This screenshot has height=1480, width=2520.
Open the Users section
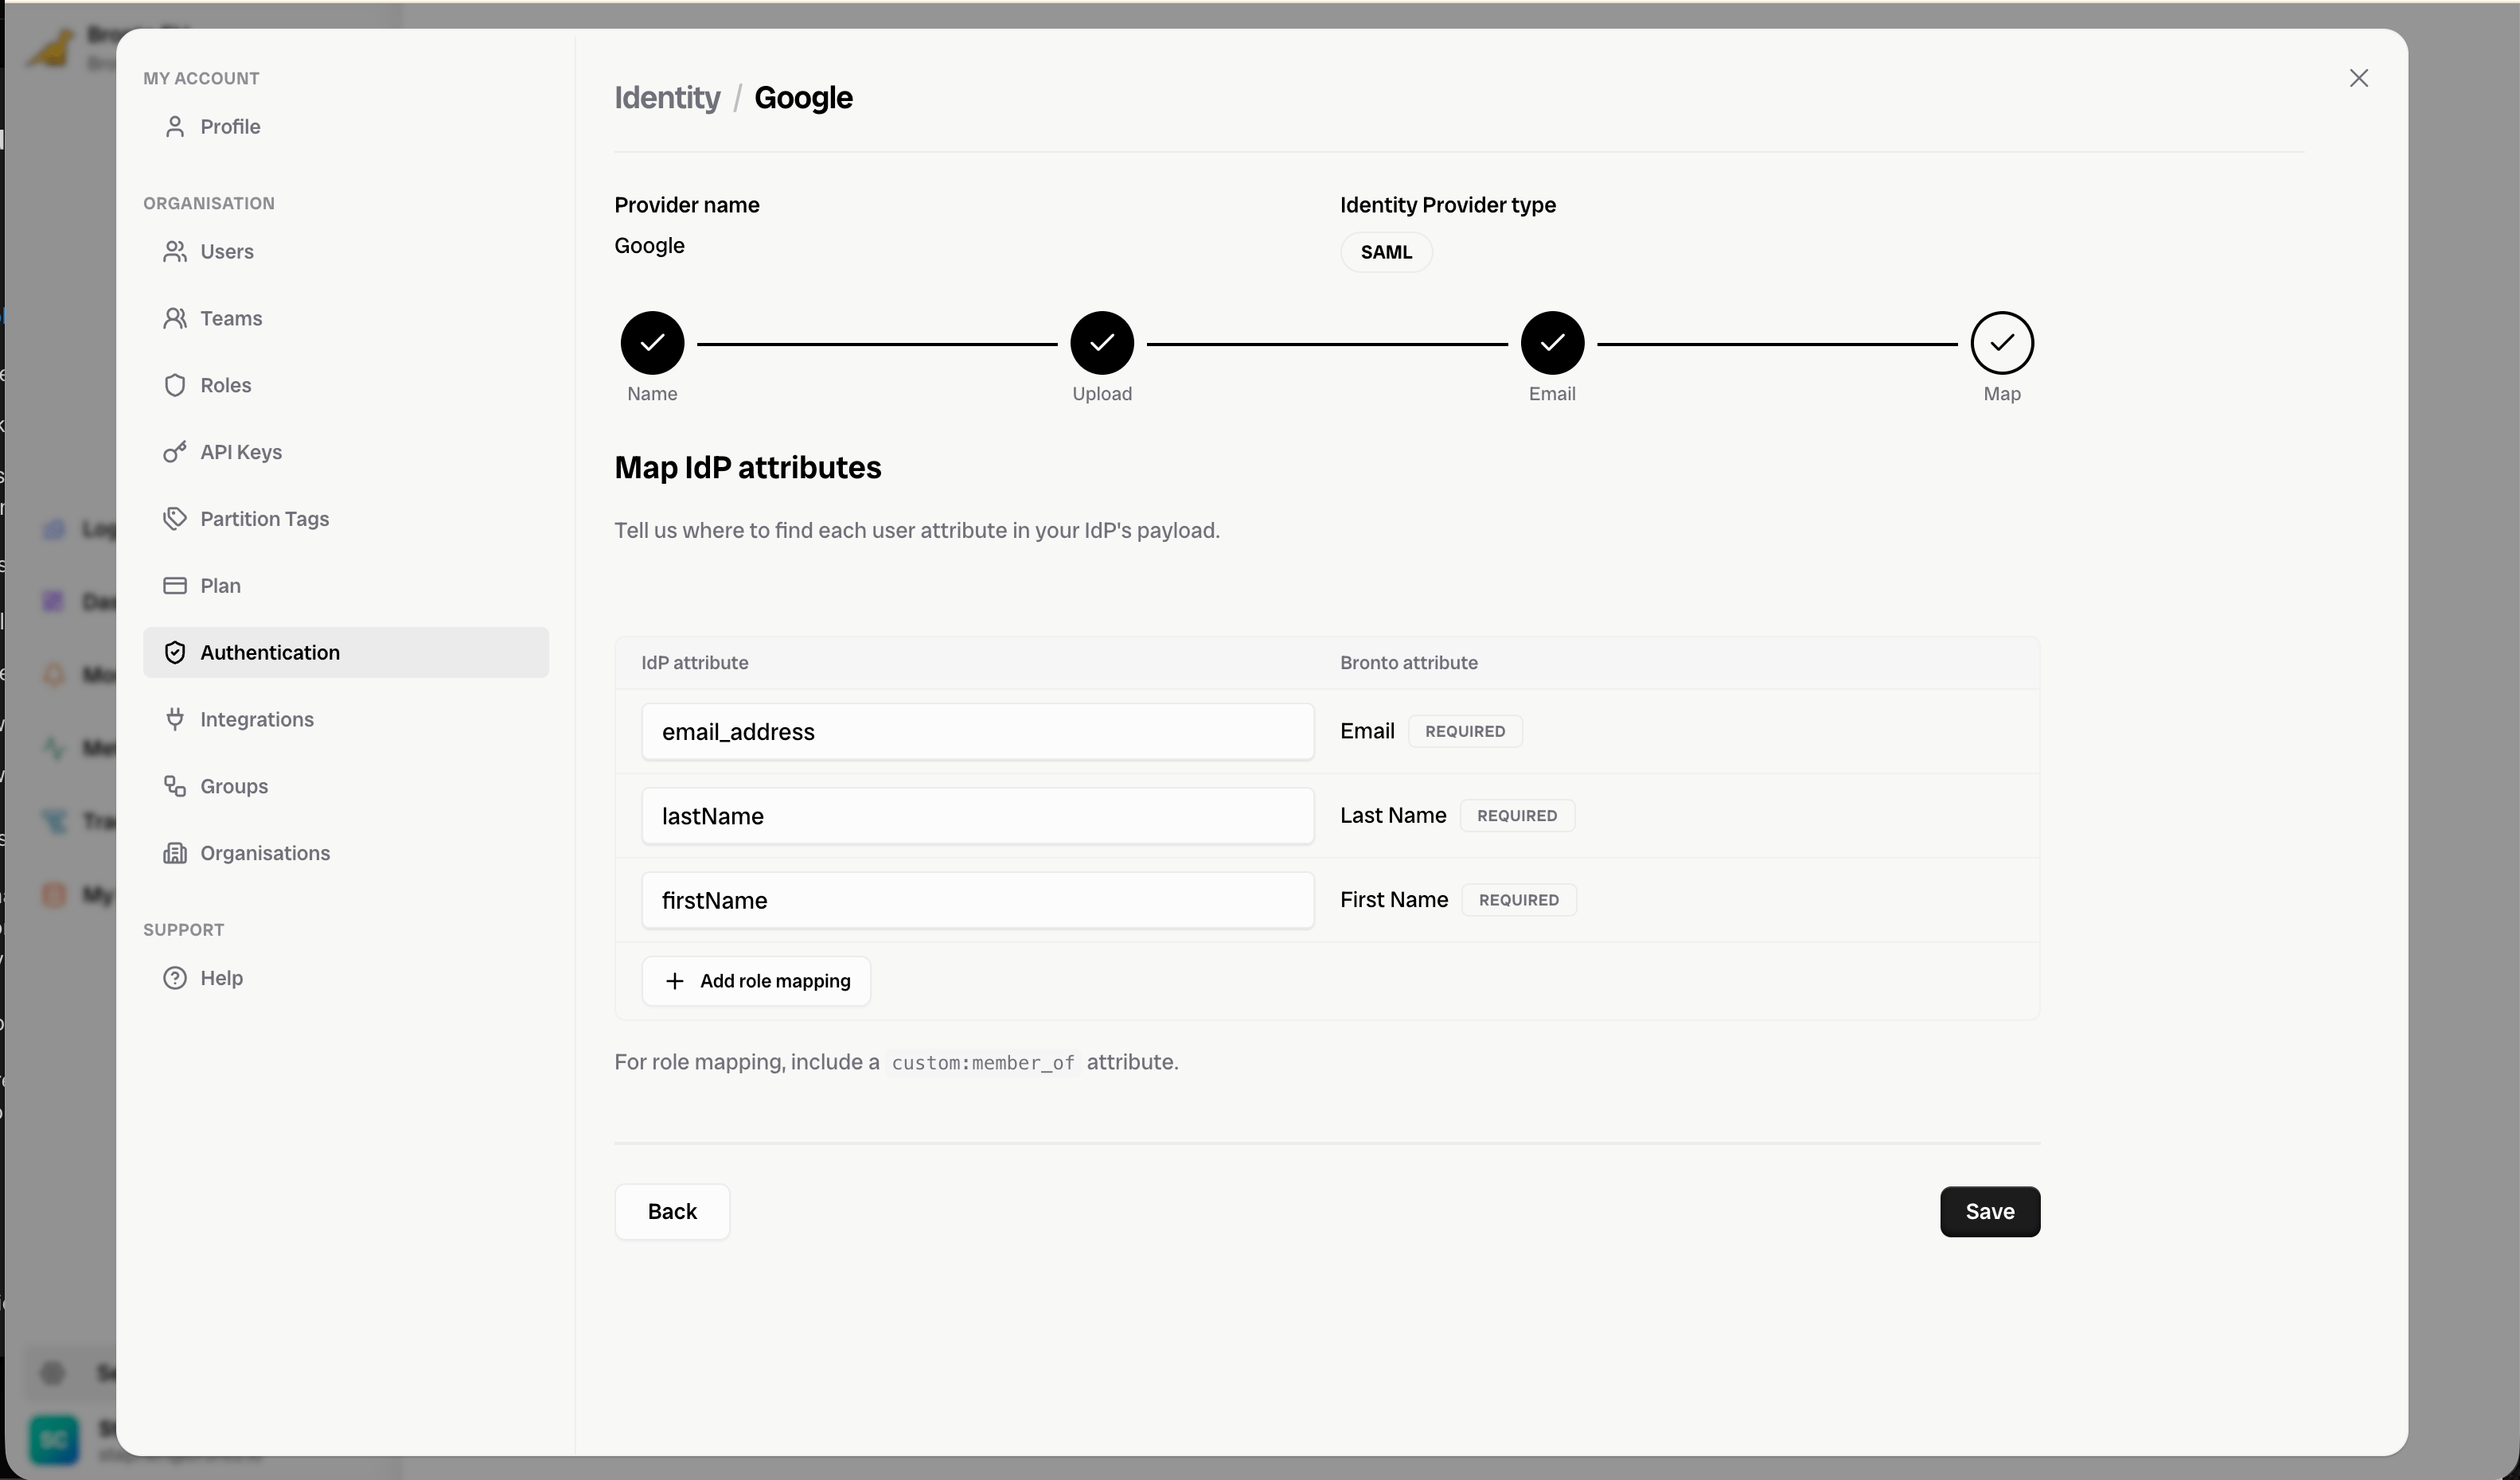coord(346,251)
